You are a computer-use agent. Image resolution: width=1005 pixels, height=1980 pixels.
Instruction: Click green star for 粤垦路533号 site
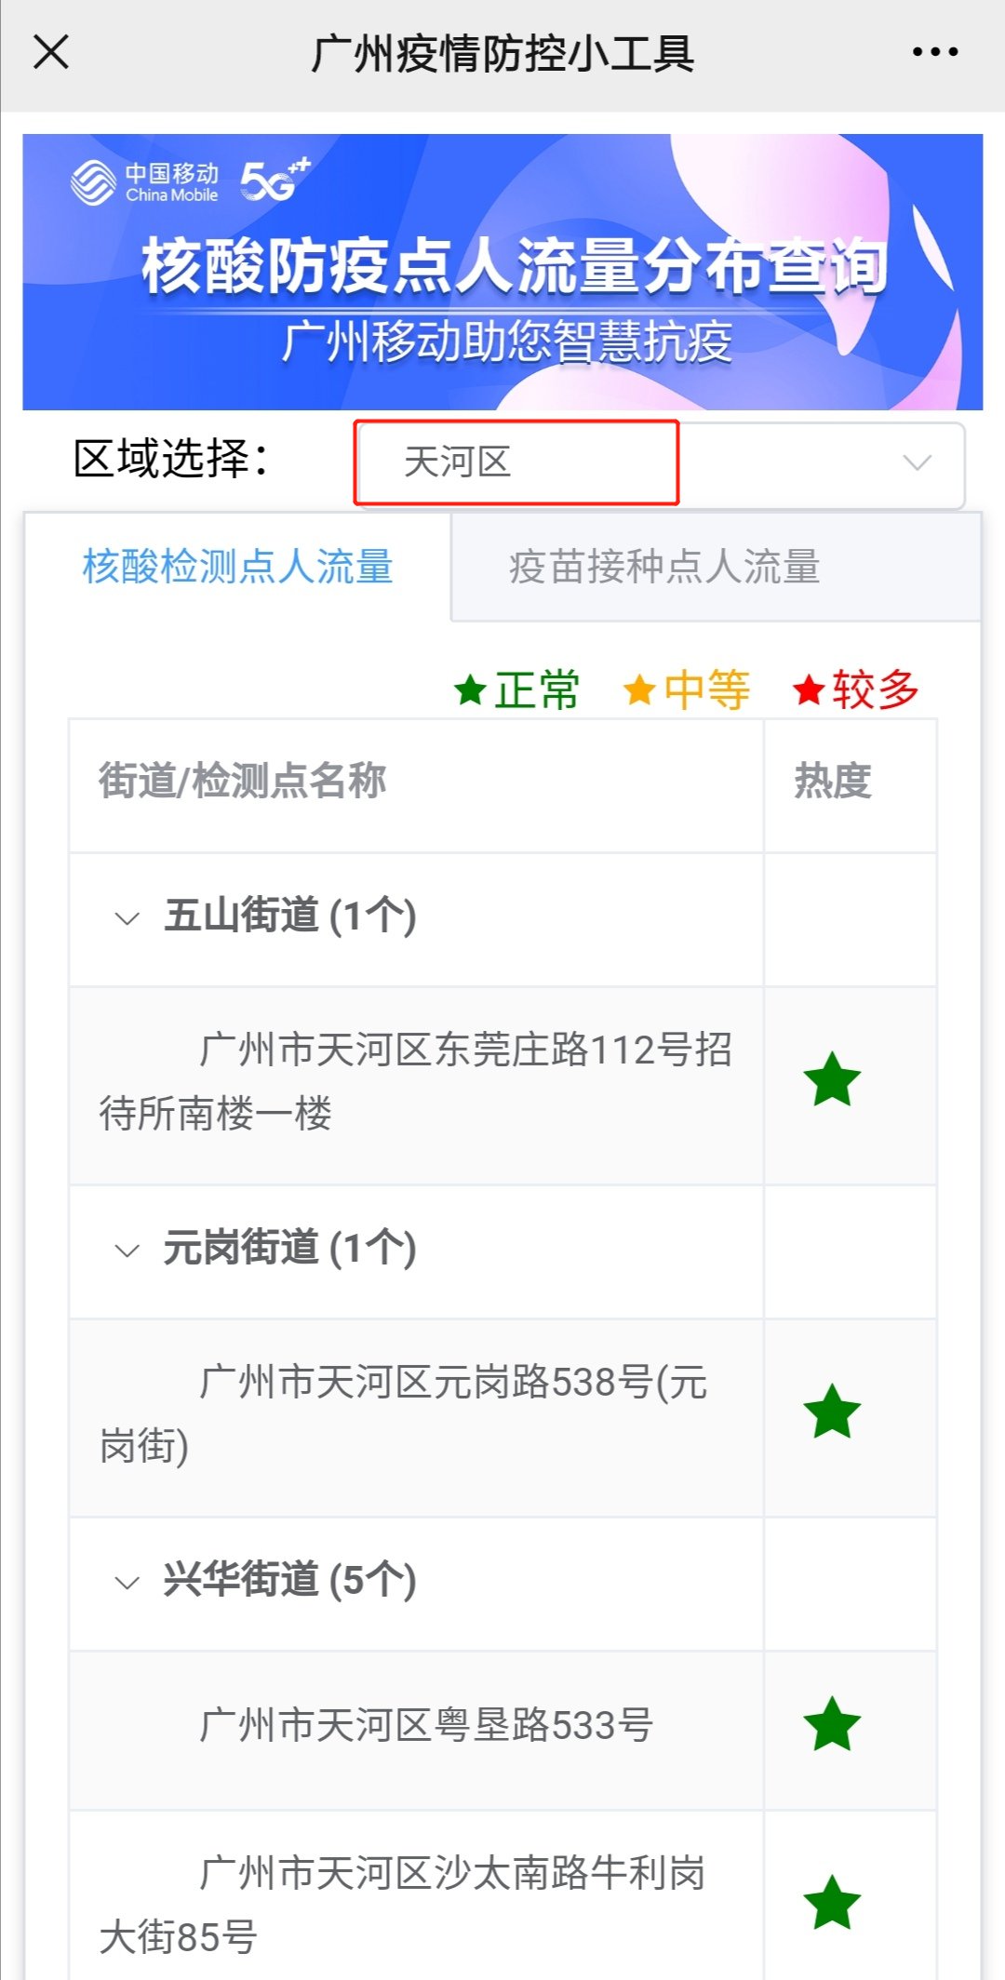point(832,1725)
